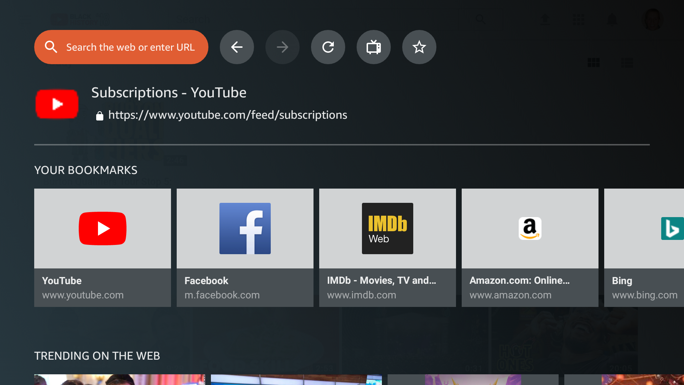Open the Bing bookmark tile

point(644,247)
